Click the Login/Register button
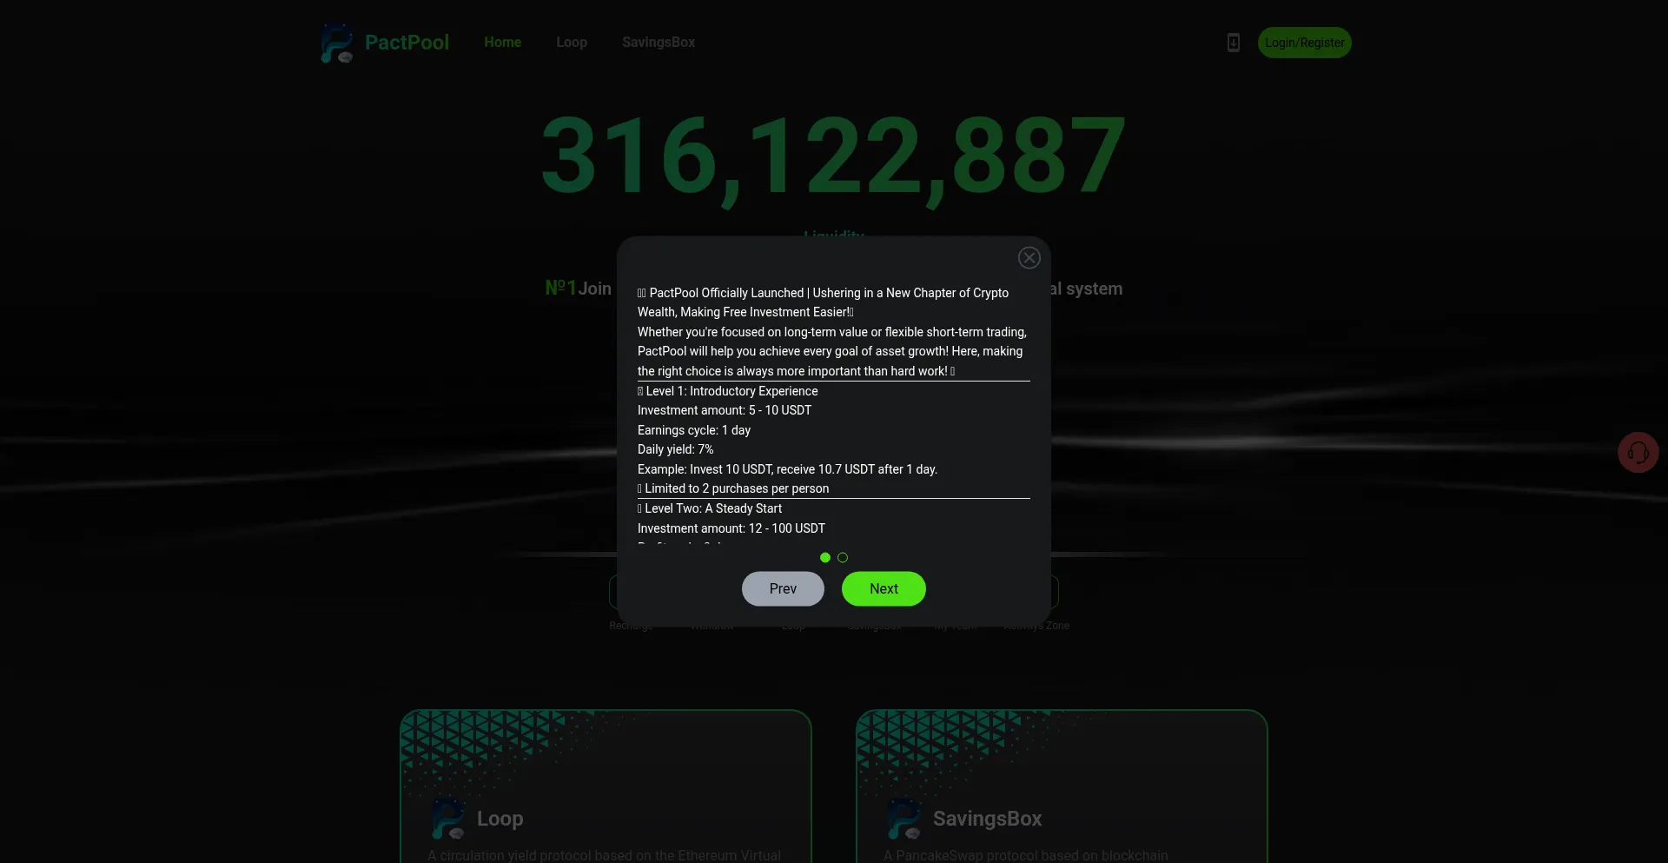The height and width of the screenshot is (863, 1668). point(1305,43)
